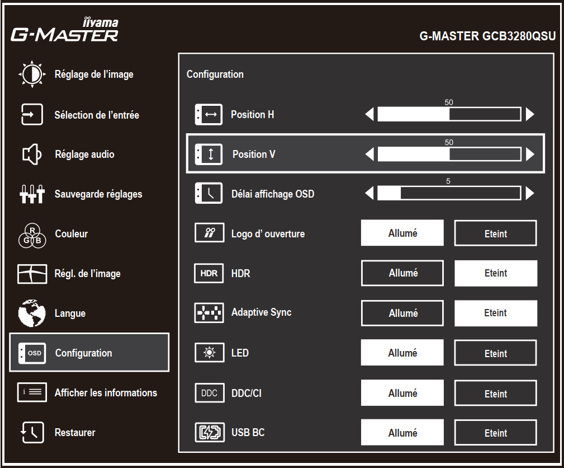The image size is (564, 468).
Task: Click the brightness icon for Réglage de l'image
Action: coord(31,74)
